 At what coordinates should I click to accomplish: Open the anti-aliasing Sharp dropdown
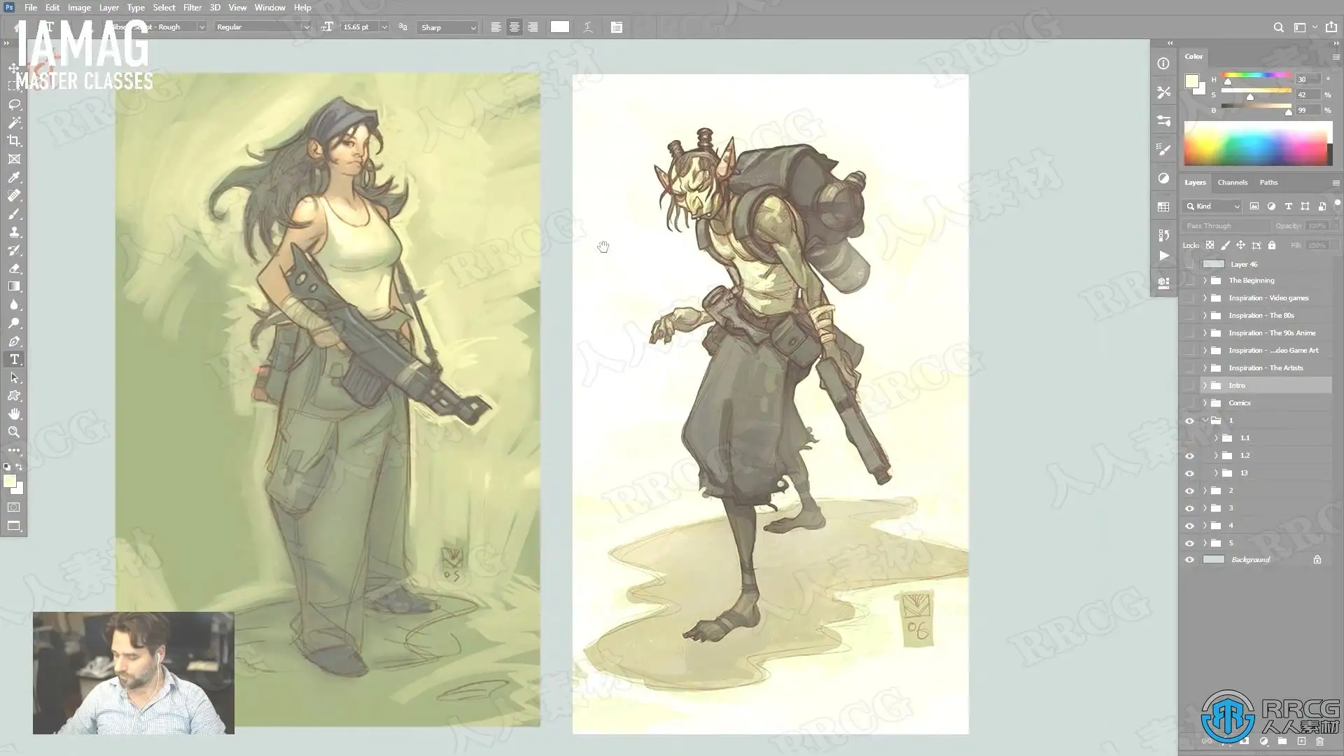tap(448, 27)
